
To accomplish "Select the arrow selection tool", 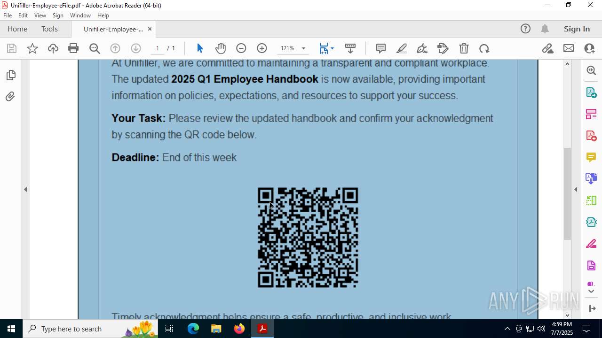I will point(200,48).
